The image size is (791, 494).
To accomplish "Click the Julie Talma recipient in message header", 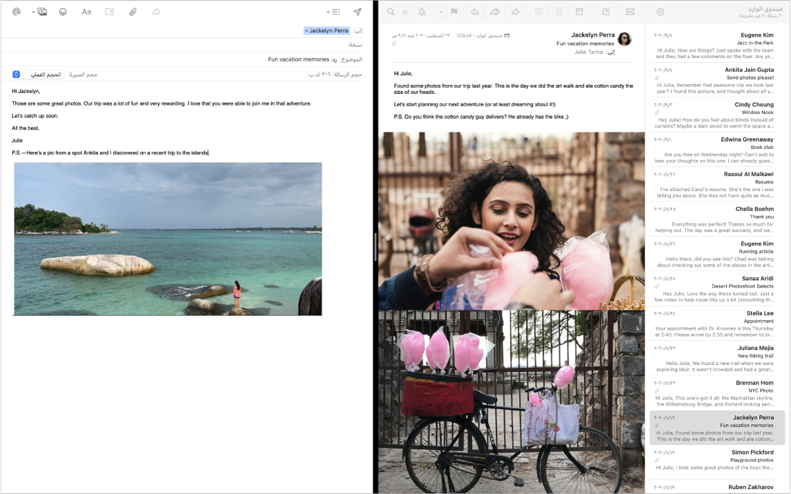I will pos(588,52).
